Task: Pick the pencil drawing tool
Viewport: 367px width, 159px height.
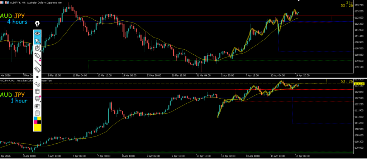Action: pos(37,63)
